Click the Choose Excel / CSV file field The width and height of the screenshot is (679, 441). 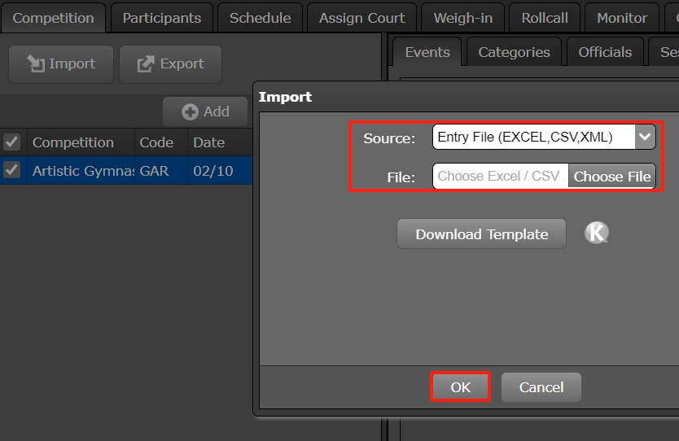(x=499, y=177)
